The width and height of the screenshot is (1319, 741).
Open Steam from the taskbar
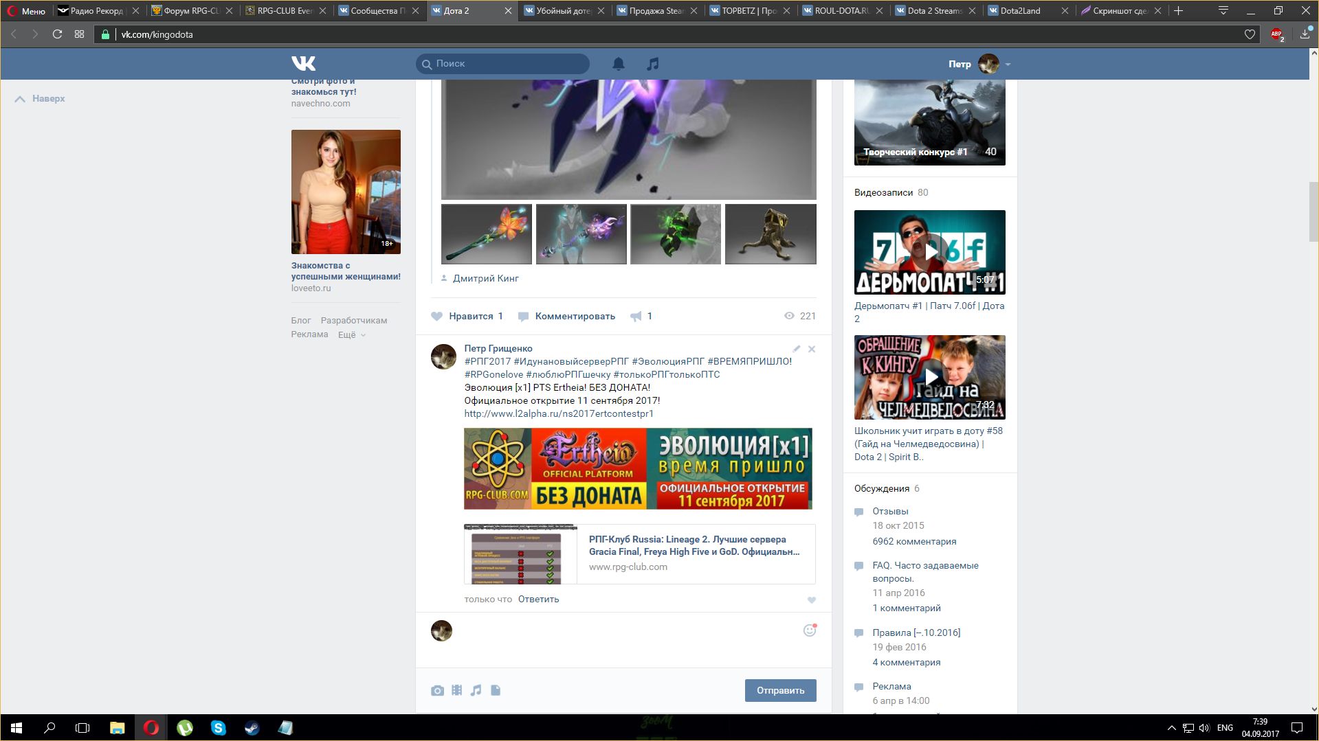[x=252, y=727]
